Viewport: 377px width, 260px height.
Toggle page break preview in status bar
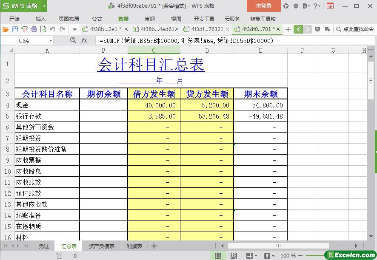[x=234, y=256]
